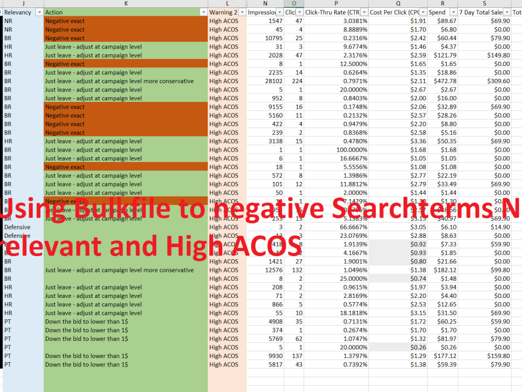Select the highlighted column O header
522x392 pixels.
click(x=294, y=3)
